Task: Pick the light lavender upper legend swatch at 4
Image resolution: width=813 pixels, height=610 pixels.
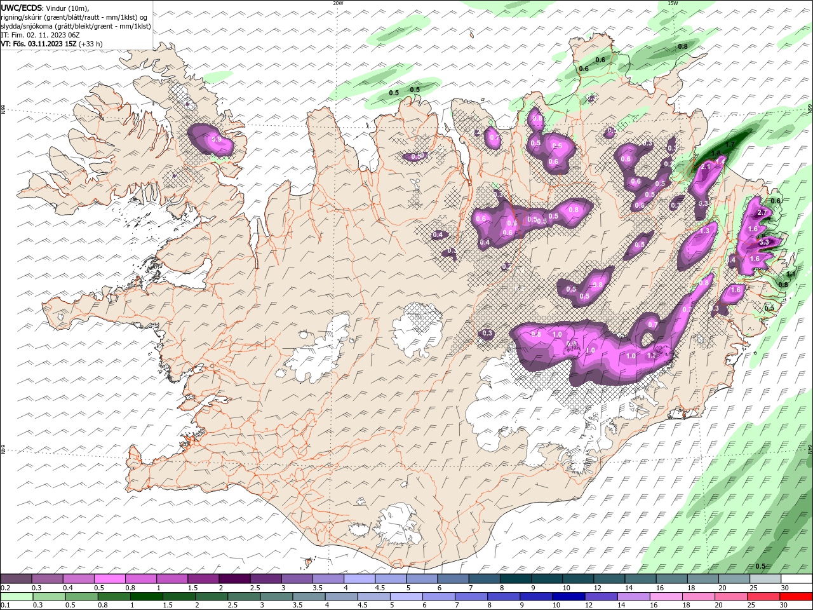Action: [x=359, y=579]
